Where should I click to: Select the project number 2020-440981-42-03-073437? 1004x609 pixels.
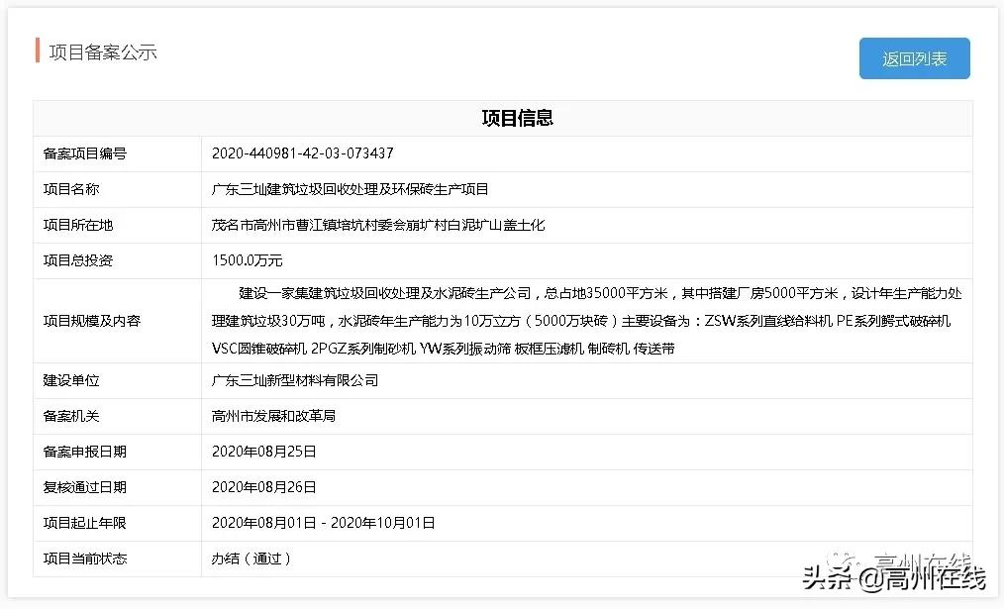pos(312,153)
